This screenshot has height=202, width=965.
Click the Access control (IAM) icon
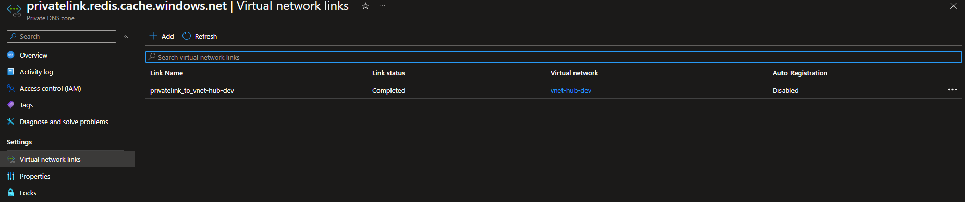[x=10, y=88]
